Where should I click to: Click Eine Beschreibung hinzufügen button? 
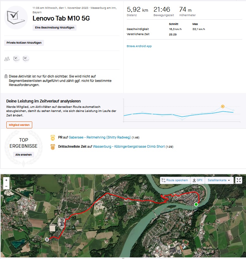(x=54, y=28)
